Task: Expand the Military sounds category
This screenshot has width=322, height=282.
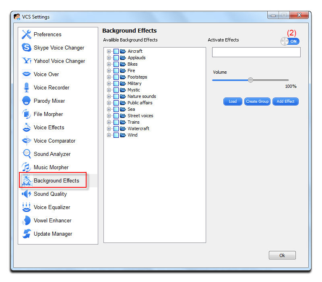Action: click(109, 83)
